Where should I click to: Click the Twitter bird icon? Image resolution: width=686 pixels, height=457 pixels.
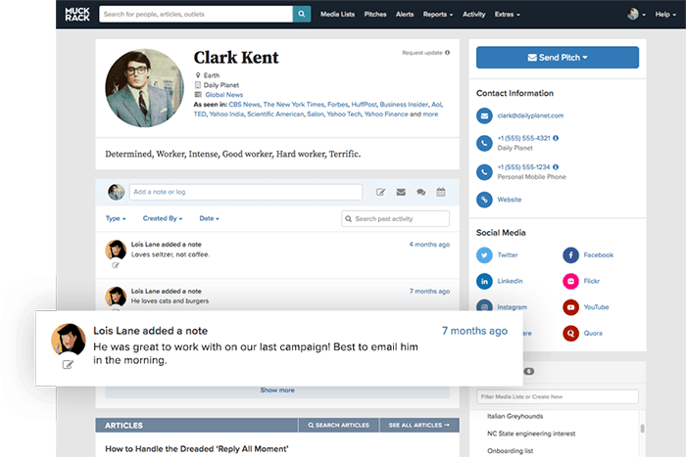(x=484, y=255)
